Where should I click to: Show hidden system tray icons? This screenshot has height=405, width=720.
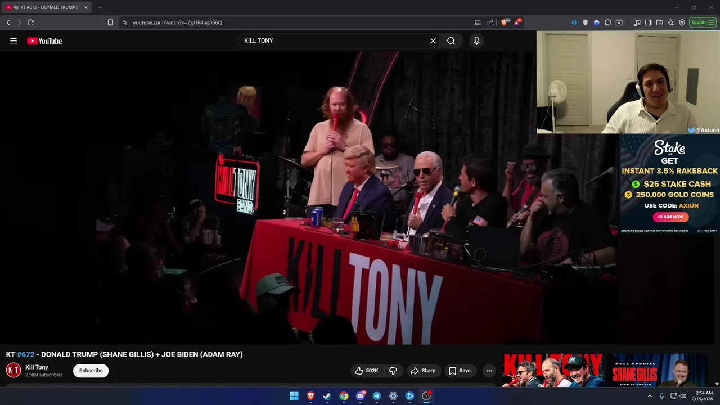[650, 396]
